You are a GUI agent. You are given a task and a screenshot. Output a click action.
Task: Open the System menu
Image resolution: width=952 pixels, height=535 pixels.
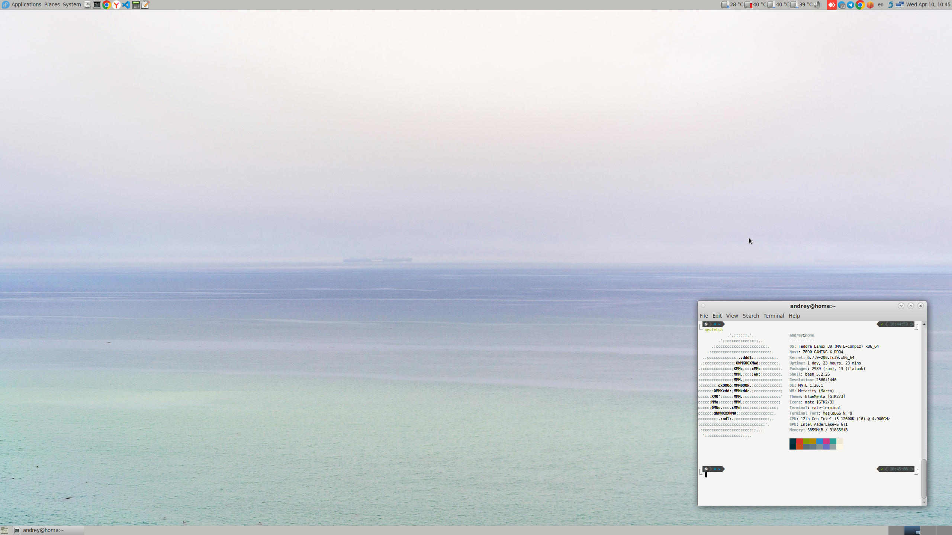tap(72, 5)
